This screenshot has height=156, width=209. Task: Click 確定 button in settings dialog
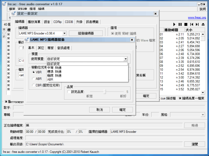(146, 96)
